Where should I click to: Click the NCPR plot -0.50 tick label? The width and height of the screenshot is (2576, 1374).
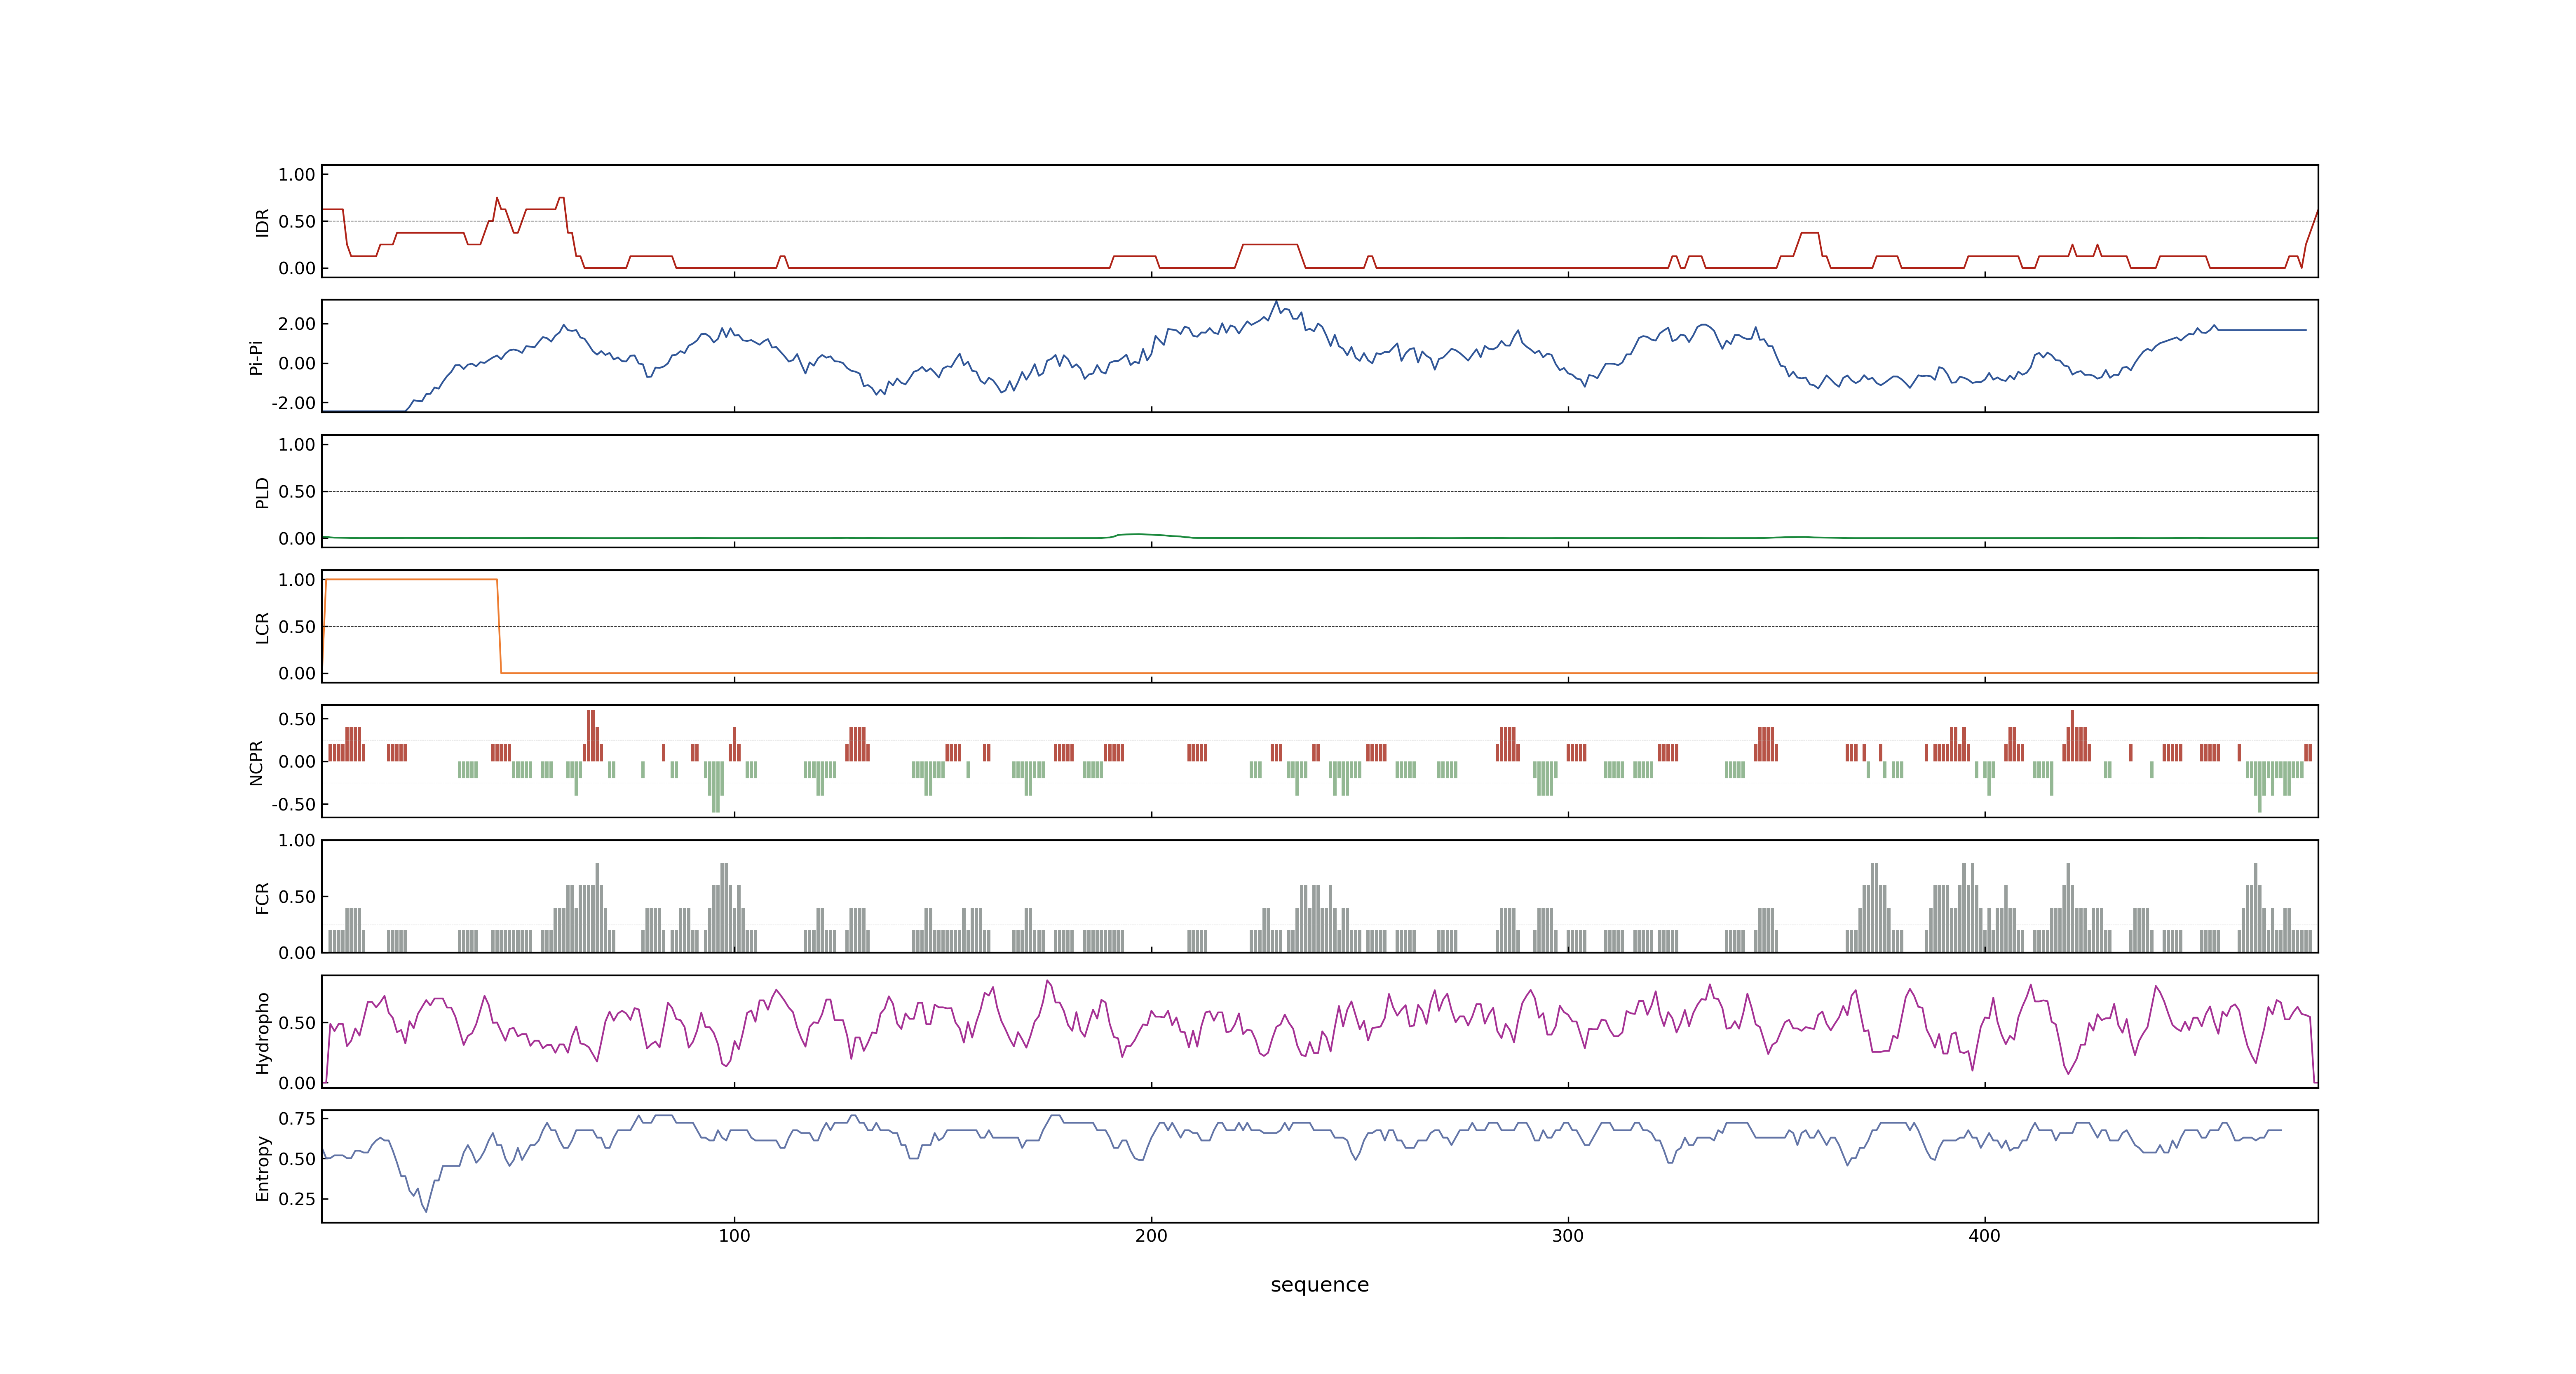pos(293,804)
